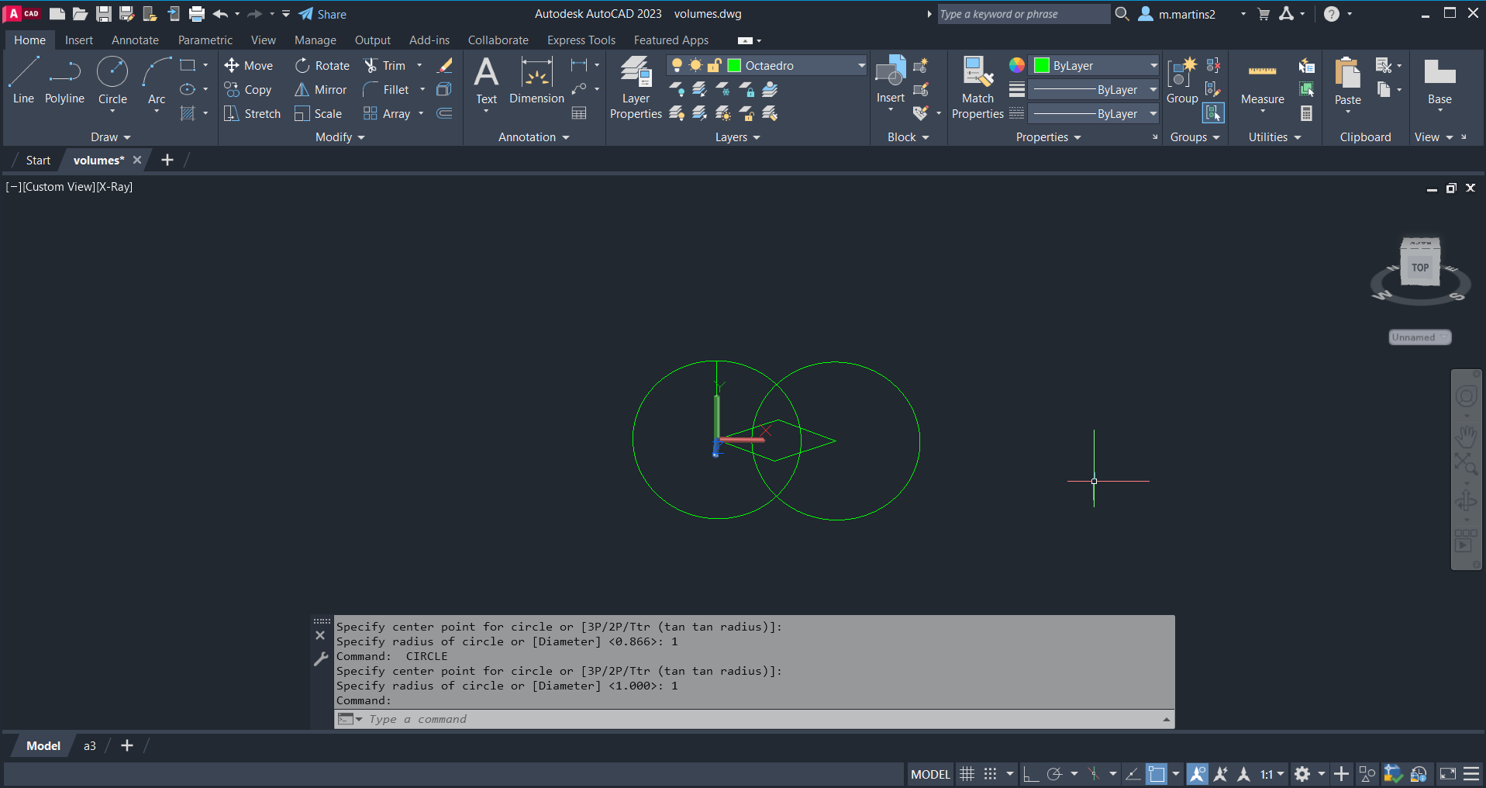Switch to the Annotate ribbon tab
This screenshot has height=788, width=1486.
[135, 40]
